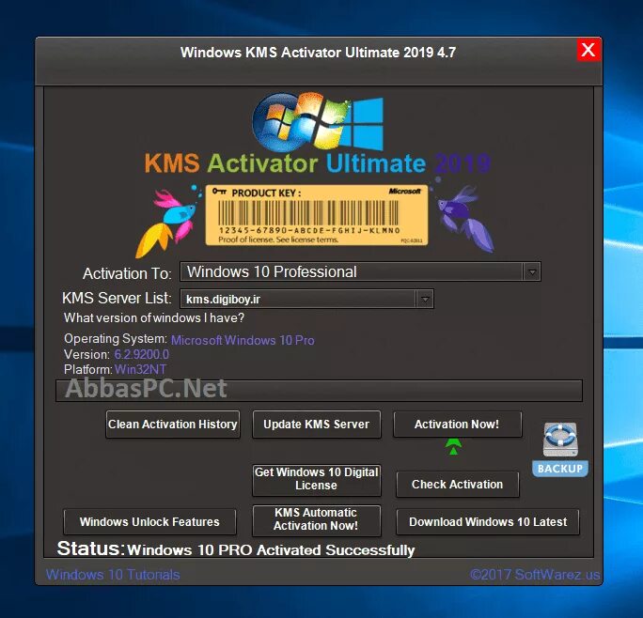Click Get Windows 10 Digital License

(x=316, y=479)
